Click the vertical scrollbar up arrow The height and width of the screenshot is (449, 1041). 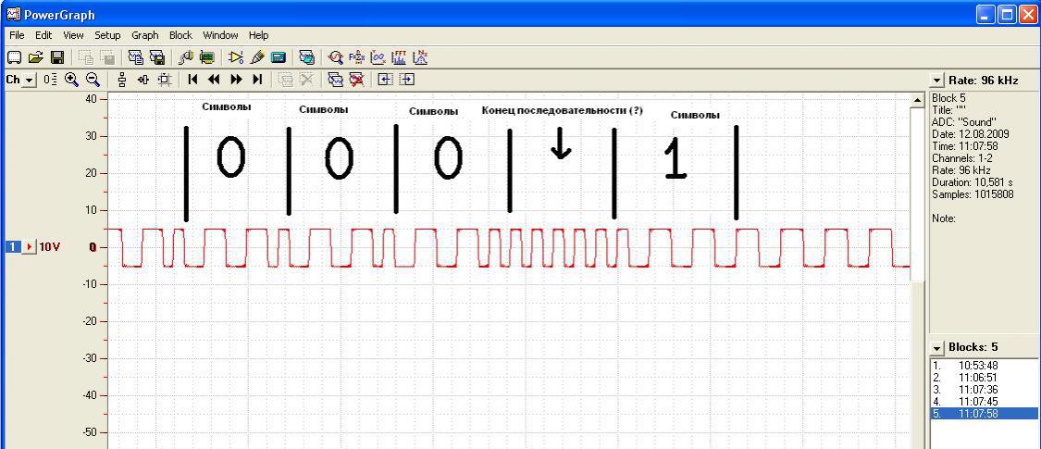click(918, 99)
